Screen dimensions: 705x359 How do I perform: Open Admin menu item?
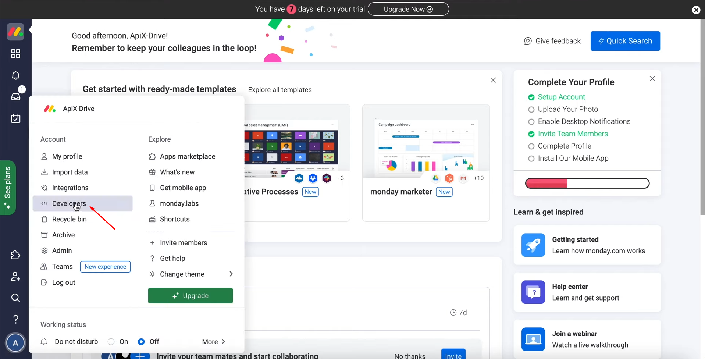coord(82,250)
